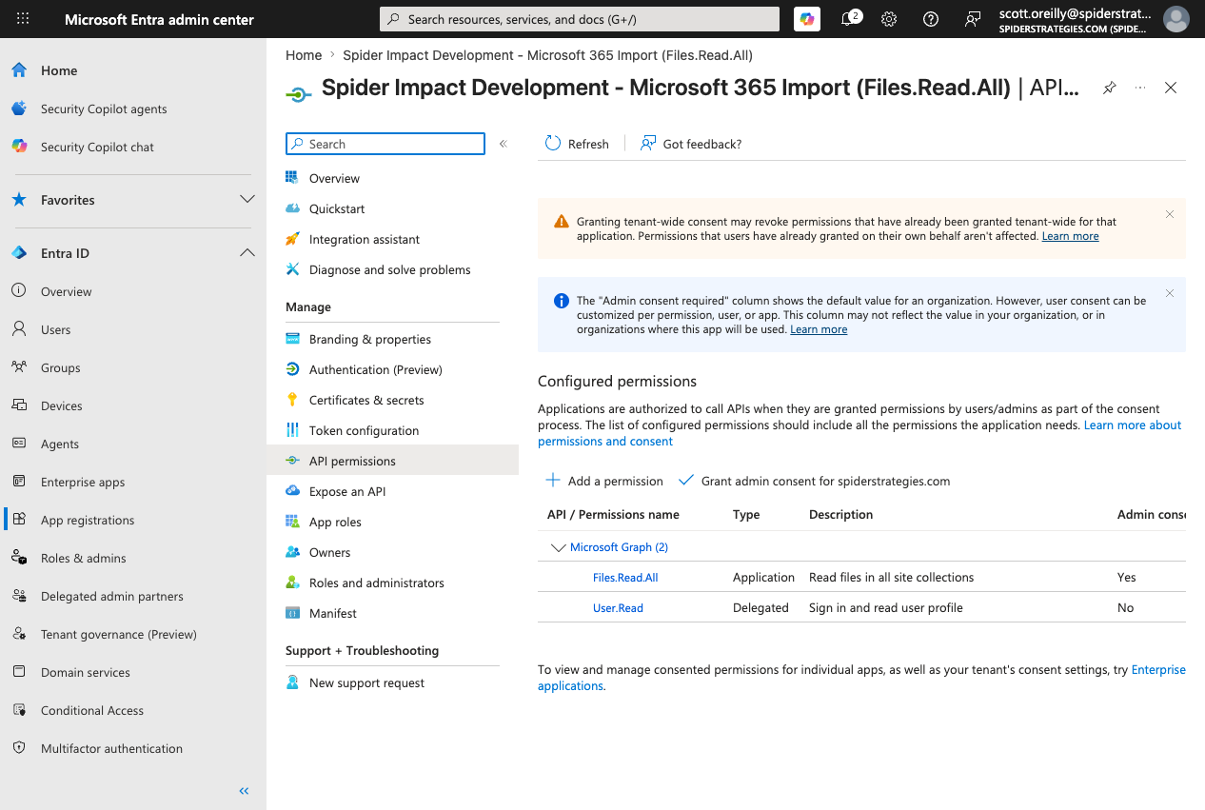Open Roles & admins in the sidebar
The width and height of the screenshot is (1205, 810).
coord(83,558)
